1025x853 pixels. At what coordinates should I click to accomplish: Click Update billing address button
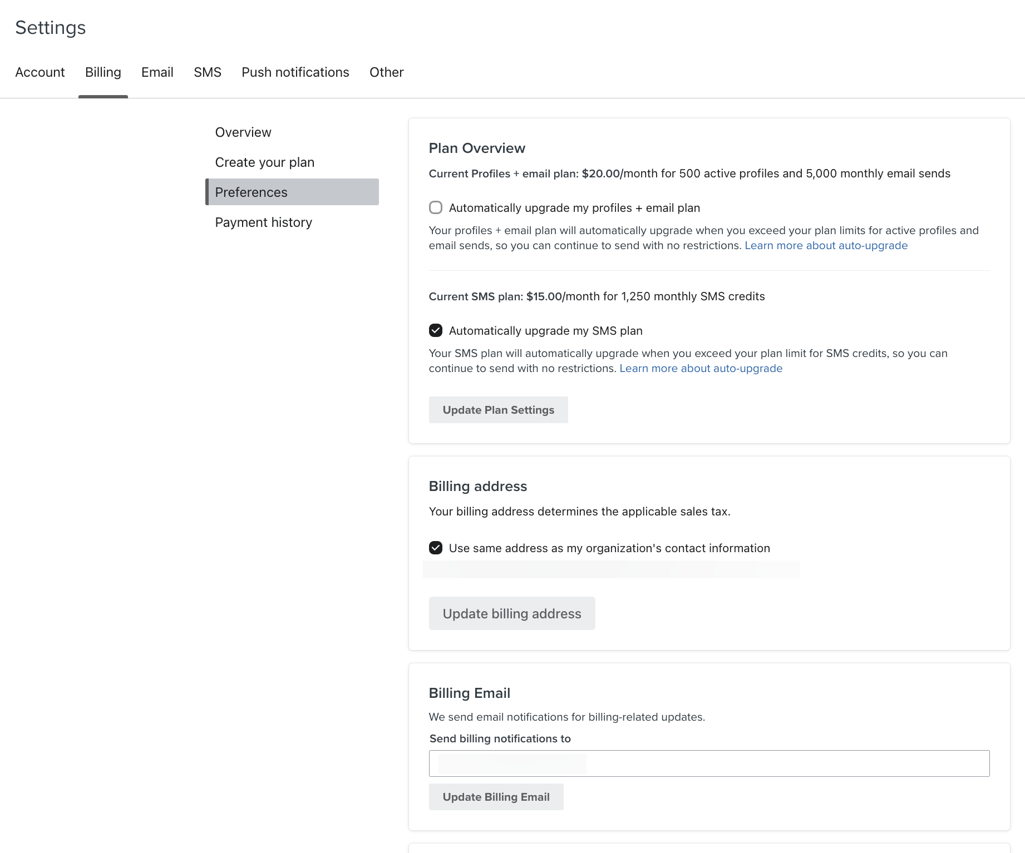point(511,613)
